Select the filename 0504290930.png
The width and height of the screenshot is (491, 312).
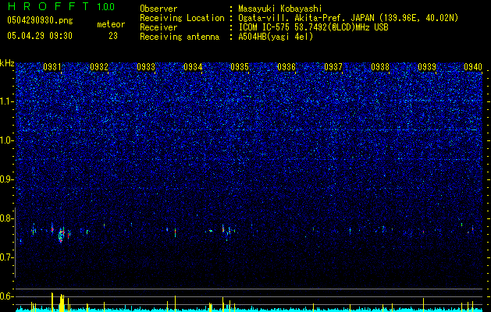(x=40, y=20)
